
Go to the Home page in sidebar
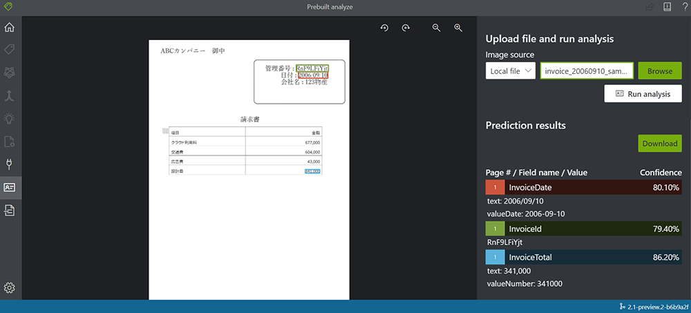pyautogui.click(x=10, y=28)
